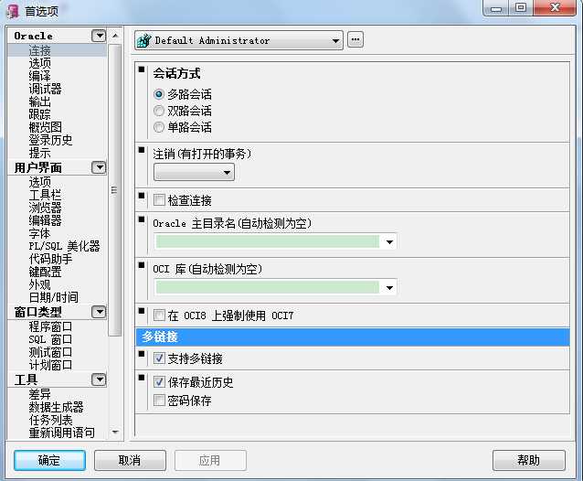The width and height of the screenshot is (583, 481).
Task: Select 任务列表 in the sidebar
Action: click(50, 420)
